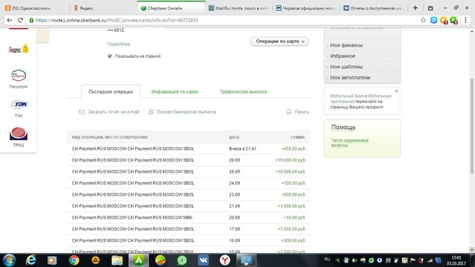Click the page vertical scrollbar
This screenshot has height=267, width=475.
click(472, 126)
